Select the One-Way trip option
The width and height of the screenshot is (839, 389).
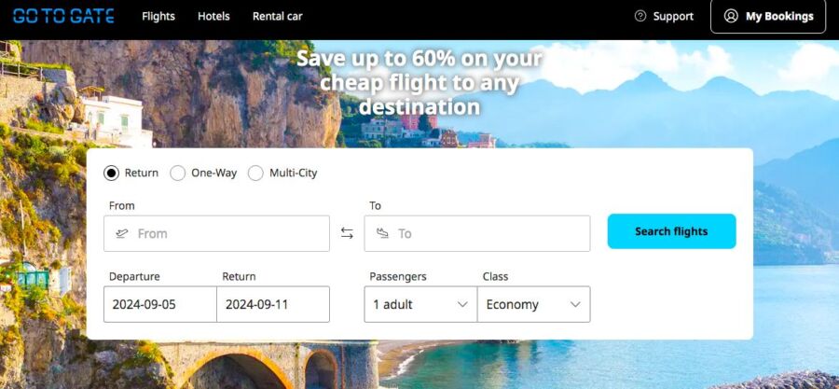(x=178, y=174)
